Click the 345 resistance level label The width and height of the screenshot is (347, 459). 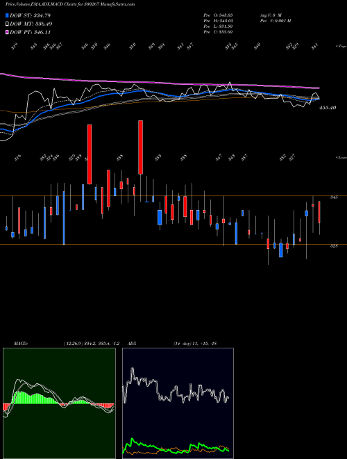tap(334, 198)
